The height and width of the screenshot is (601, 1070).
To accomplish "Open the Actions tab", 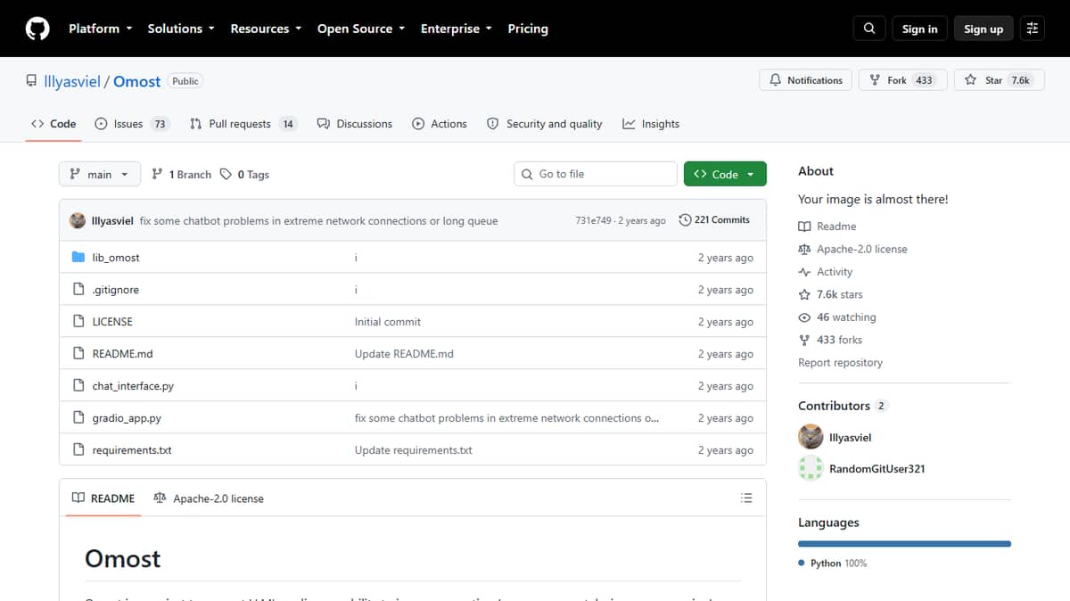I will click(439, 124).
